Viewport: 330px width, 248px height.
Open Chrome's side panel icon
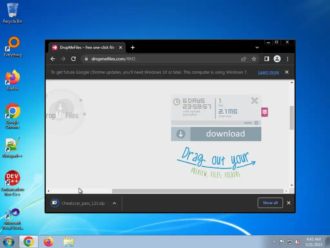click(x=267, y=59)
